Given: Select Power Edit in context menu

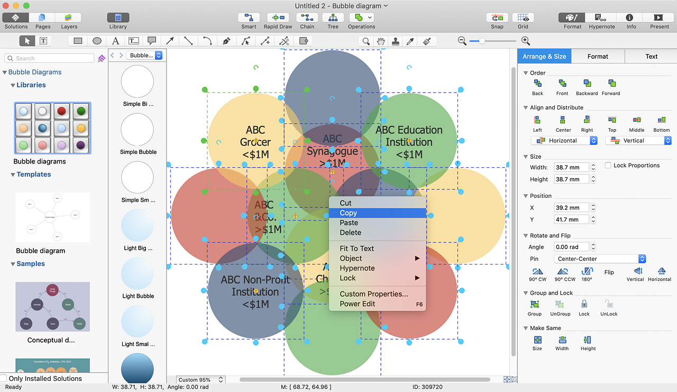Looking at the screenshot, I should point(358,304).
